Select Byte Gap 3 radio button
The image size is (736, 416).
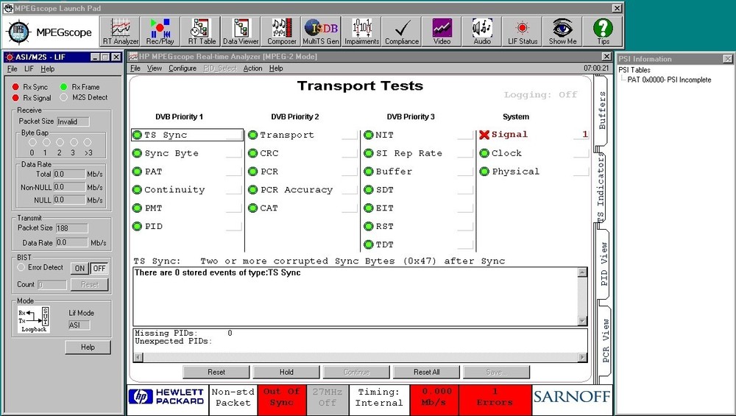tap(74, 142)
